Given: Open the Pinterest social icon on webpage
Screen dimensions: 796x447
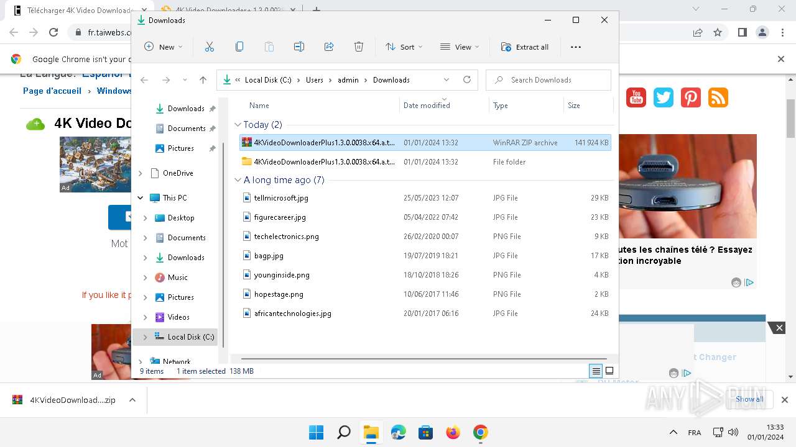Looking at the screenshot, I should 691,97.
